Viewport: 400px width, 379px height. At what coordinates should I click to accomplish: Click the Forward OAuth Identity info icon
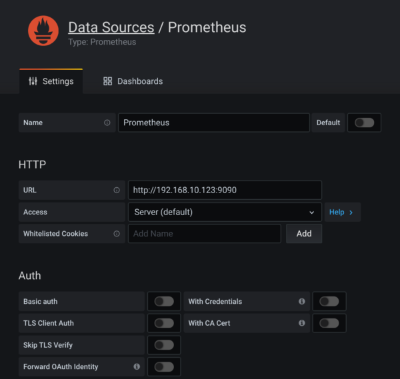pyautogui.click(x=137, y=367)
